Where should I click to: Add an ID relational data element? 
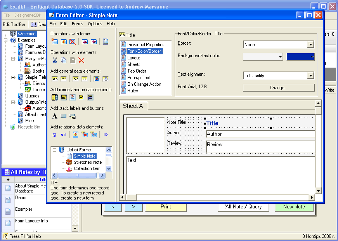coord(106,134)
